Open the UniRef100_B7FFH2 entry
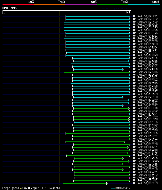 [145, 19]
